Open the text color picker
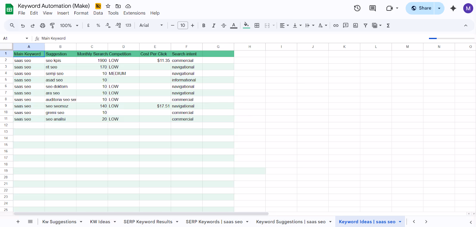Viewport: 476px width, 227px height. (234, 26)
